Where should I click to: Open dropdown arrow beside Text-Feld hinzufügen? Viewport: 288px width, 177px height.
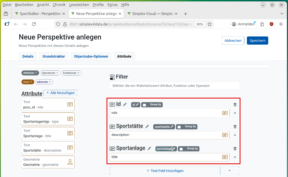pos(230,171)
